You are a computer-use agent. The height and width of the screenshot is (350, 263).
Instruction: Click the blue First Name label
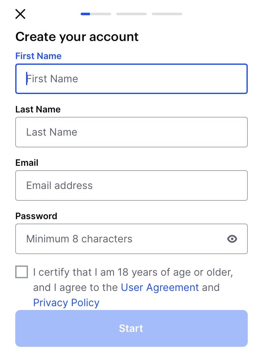[x=38, y=56]
